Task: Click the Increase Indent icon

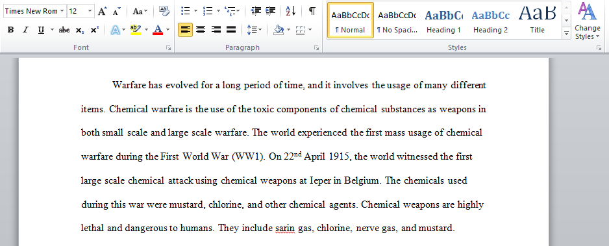Action: (x=270, y=11)
